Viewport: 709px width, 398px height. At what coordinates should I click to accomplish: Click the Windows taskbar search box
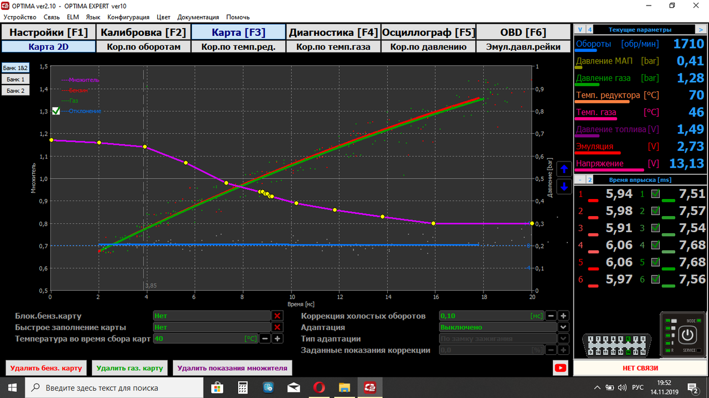click(114, 387)
